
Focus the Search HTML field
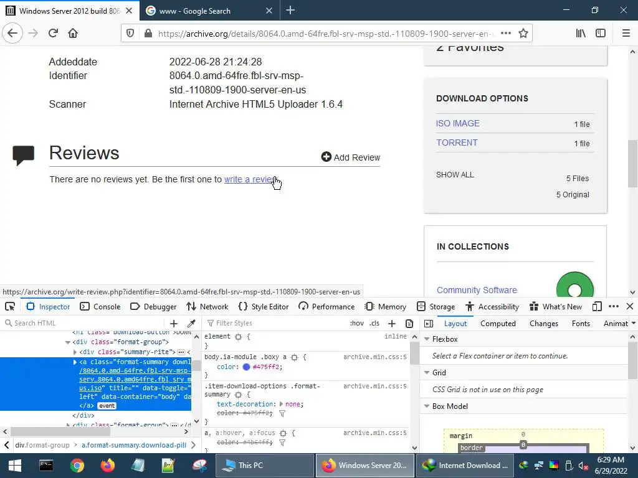(84, 323)
